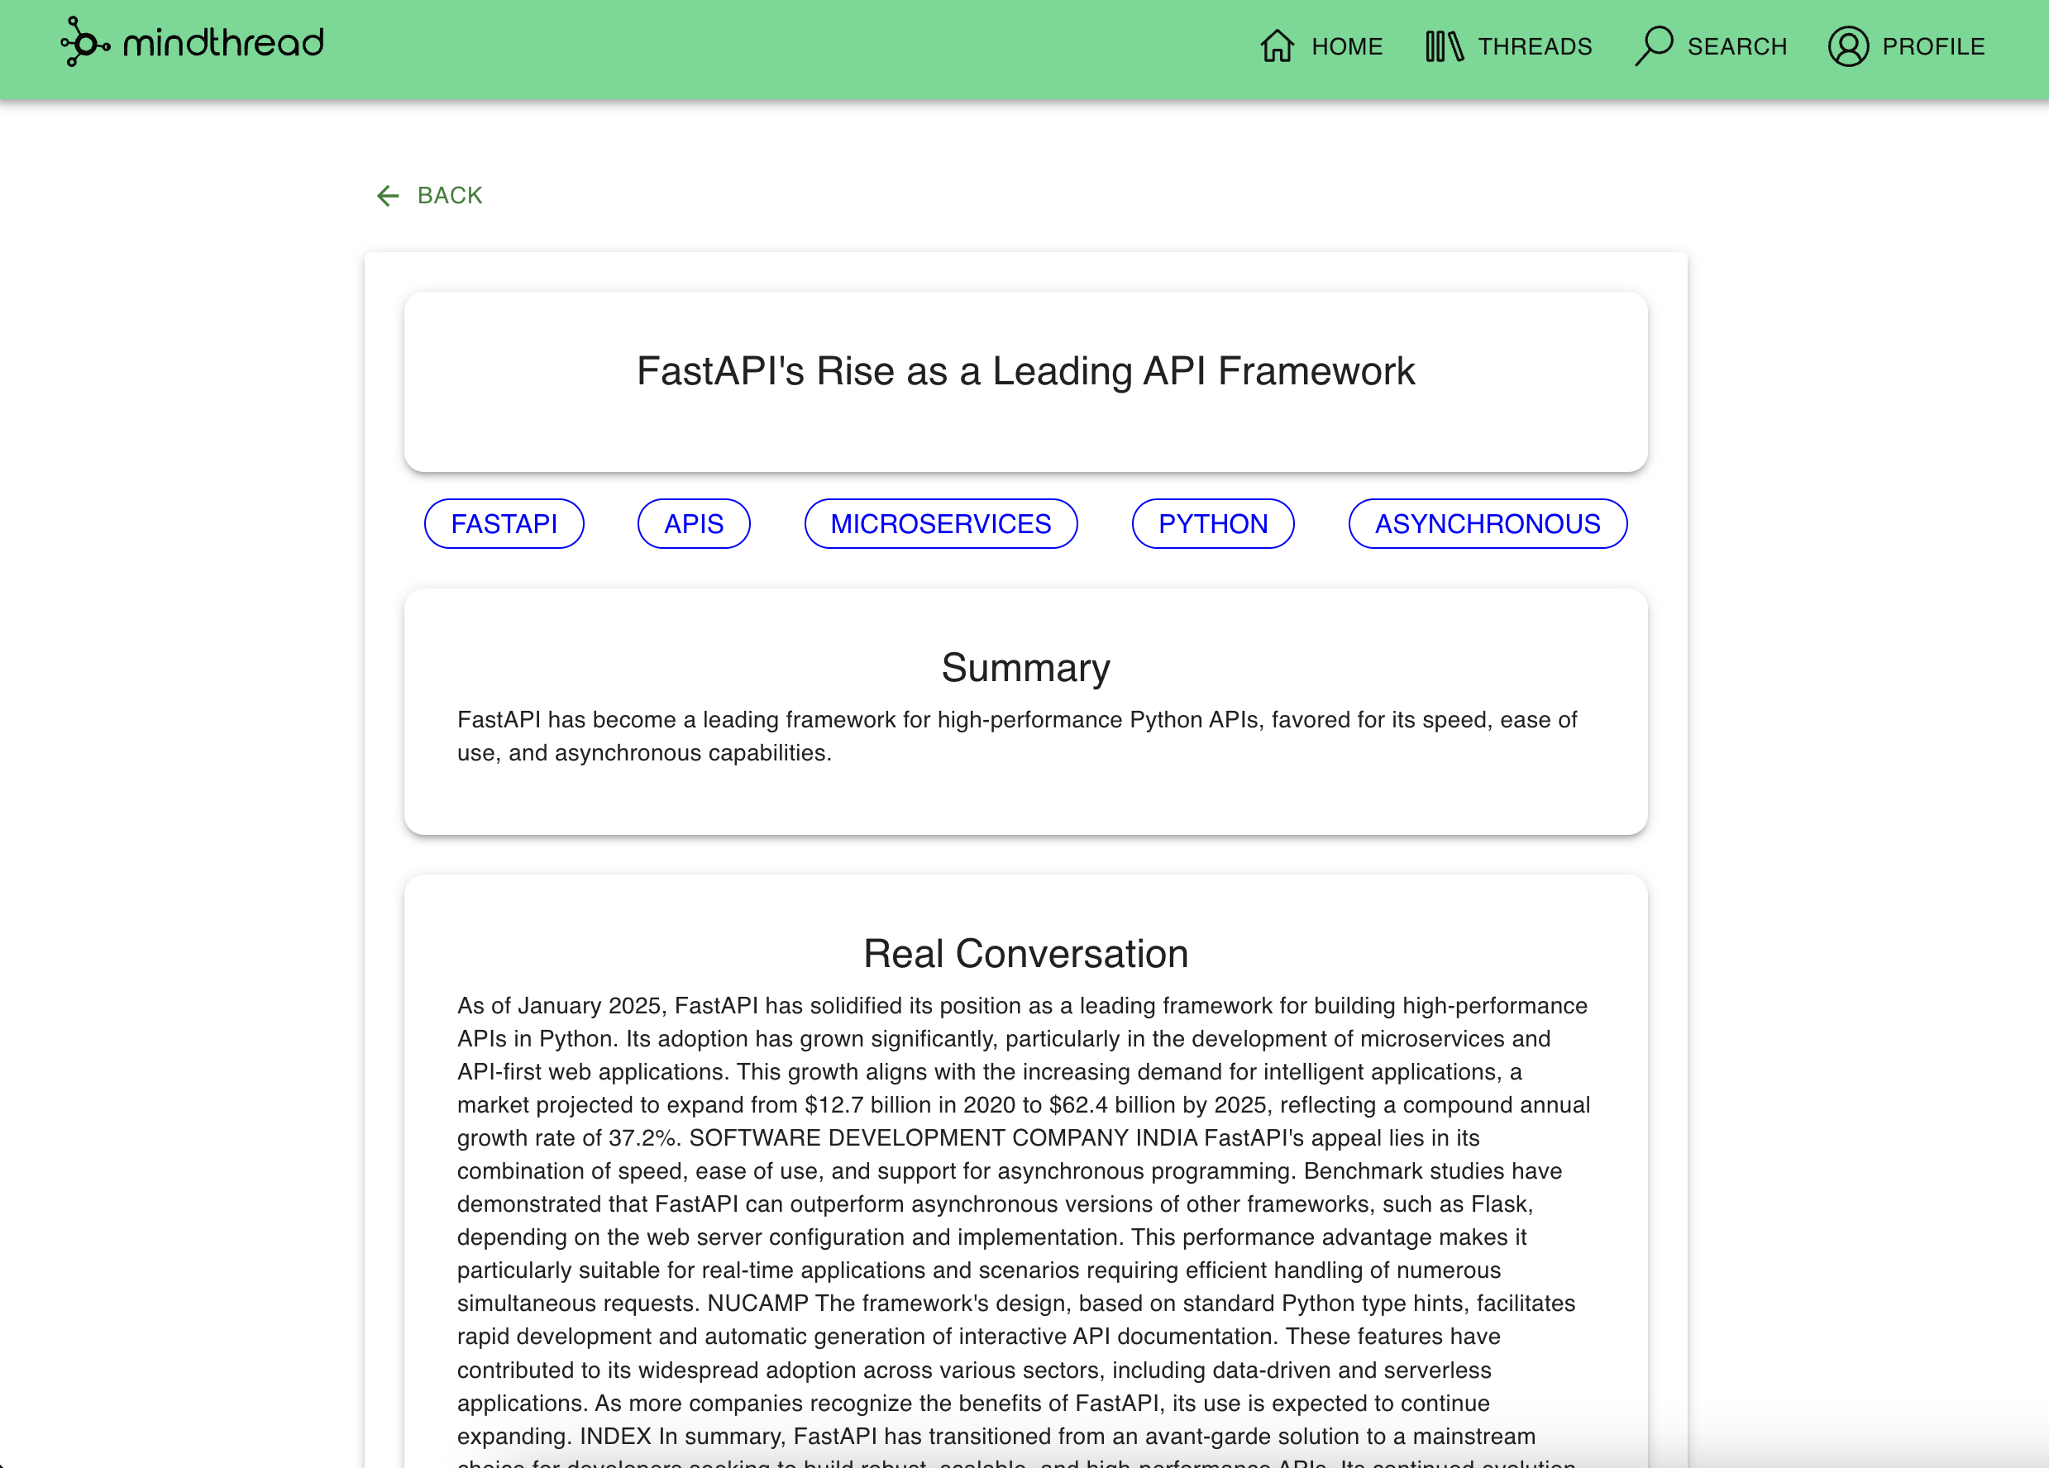2049x1468 pixels.
Task: Click the Summary heading
Action: (1025, 668)
